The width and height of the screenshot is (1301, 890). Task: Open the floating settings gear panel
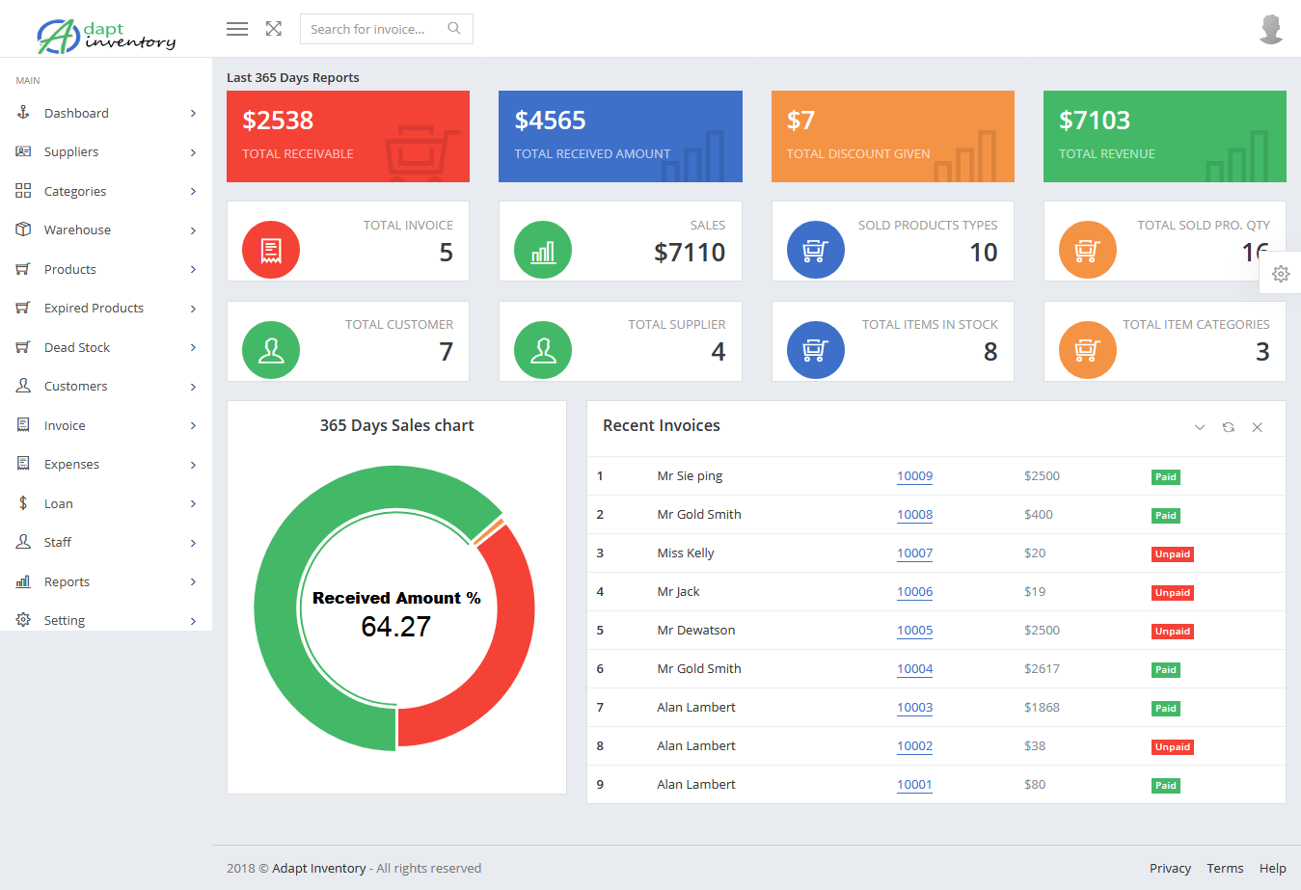(x=1281, y=274)
